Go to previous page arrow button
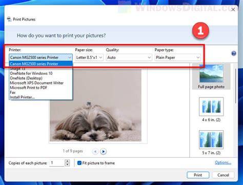The image size is (243, 185). [x=95, y=151]
